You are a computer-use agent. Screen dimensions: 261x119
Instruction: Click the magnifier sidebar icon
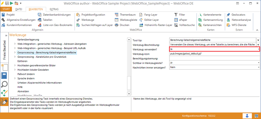pos(4,84)
